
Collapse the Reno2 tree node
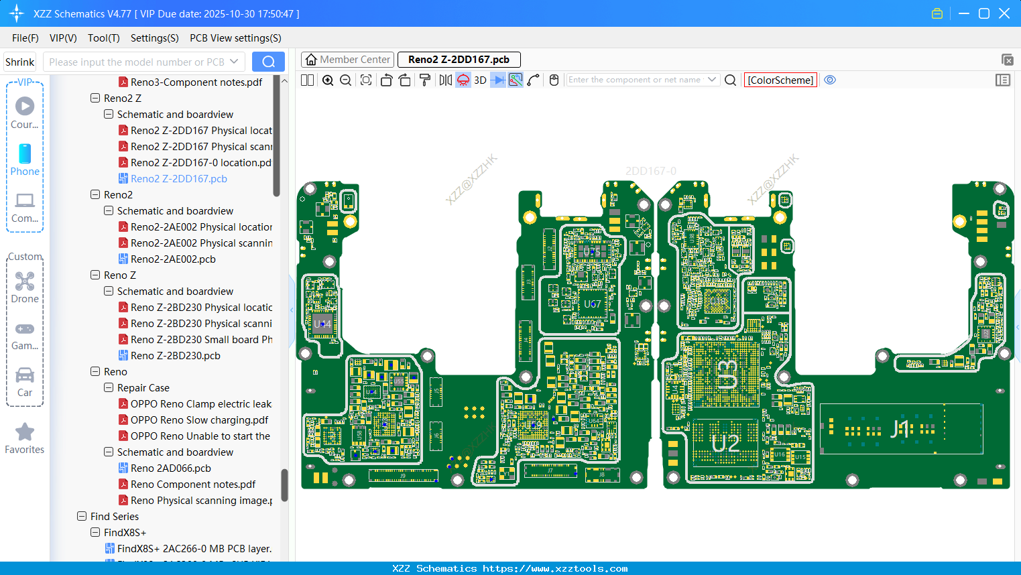pos(95,195)
